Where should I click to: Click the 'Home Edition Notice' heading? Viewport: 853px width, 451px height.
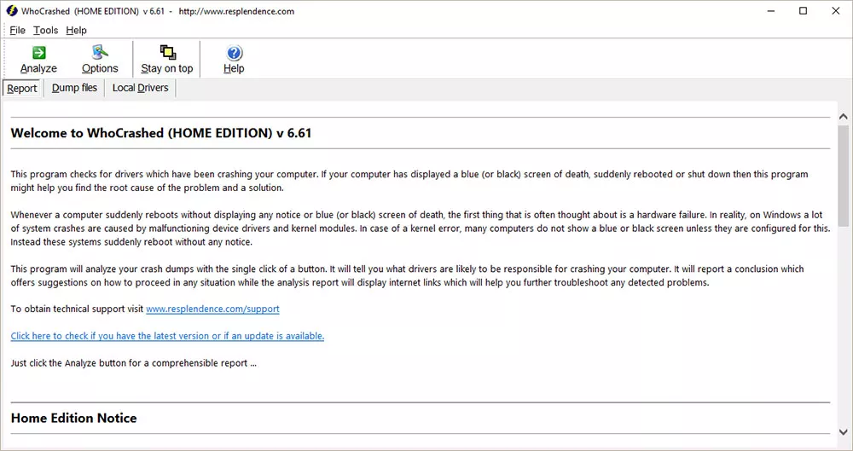[74, 418]
